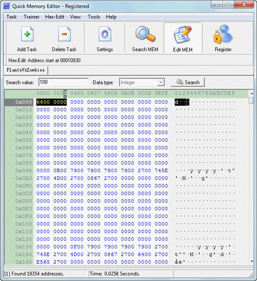
Task: Click the hex view scrollbar up arrow
Action: tap(251, 93)
